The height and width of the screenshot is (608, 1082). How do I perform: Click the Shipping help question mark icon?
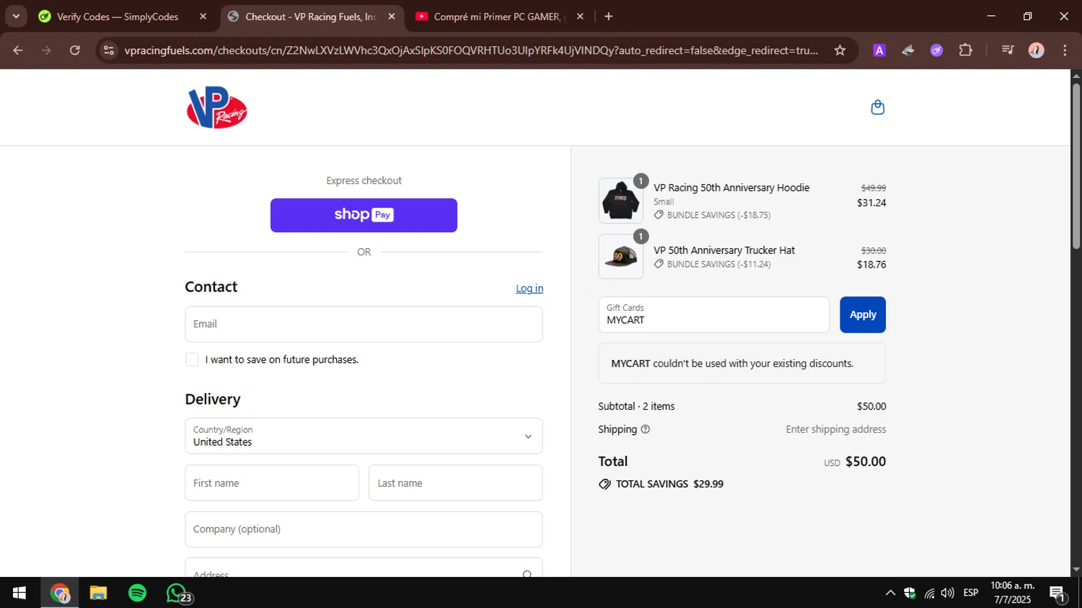point(646,429)
